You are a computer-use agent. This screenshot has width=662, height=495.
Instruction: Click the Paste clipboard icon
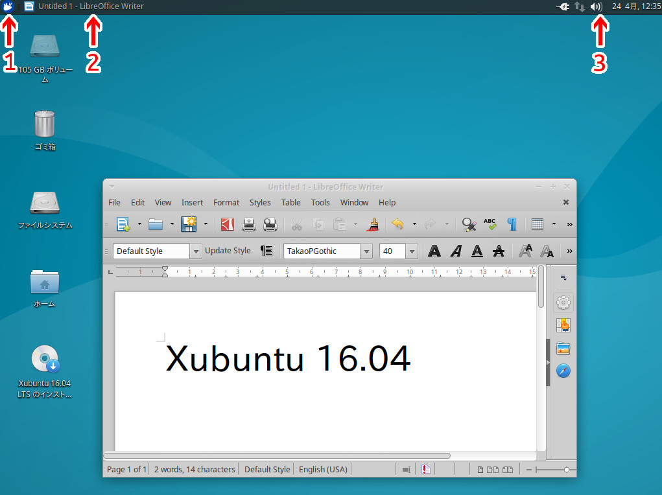pos(340,224)
